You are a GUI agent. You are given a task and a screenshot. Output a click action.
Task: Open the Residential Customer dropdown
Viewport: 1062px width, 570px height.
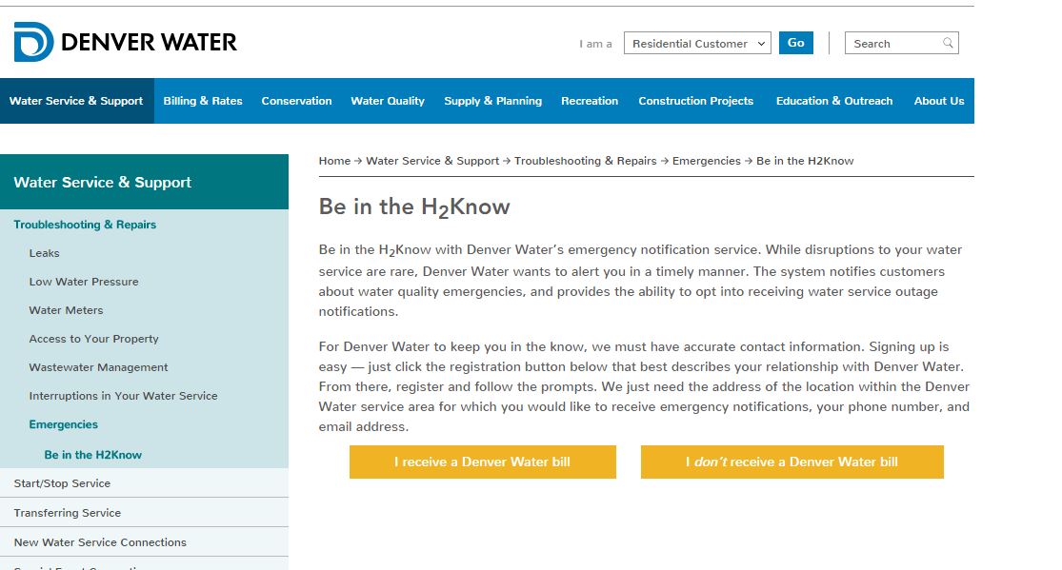click(x=696, y=43)
